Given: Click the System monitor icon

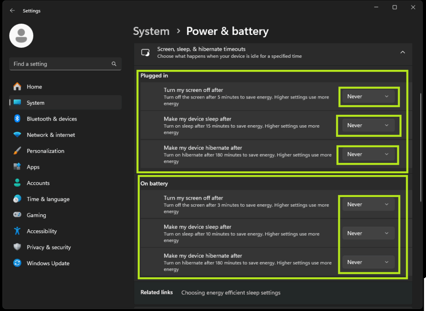Looking at the screenshot, I should pyautogui.click(x=17, y=102).
